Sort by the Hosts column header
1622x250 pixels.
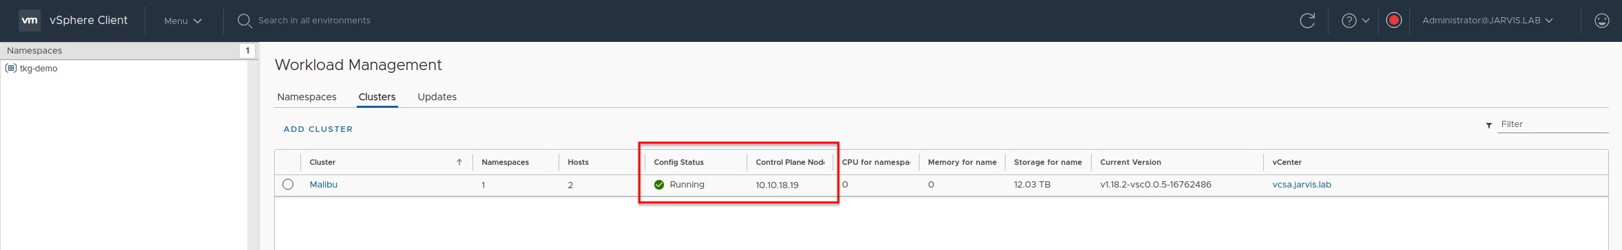578,163
